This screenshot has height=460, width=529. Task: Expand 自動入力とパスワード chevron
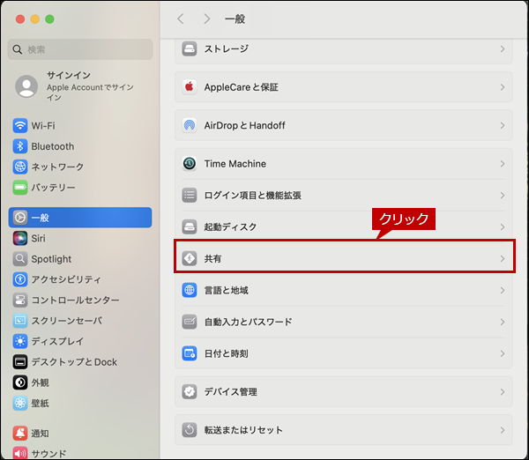[x=503, y=322]
